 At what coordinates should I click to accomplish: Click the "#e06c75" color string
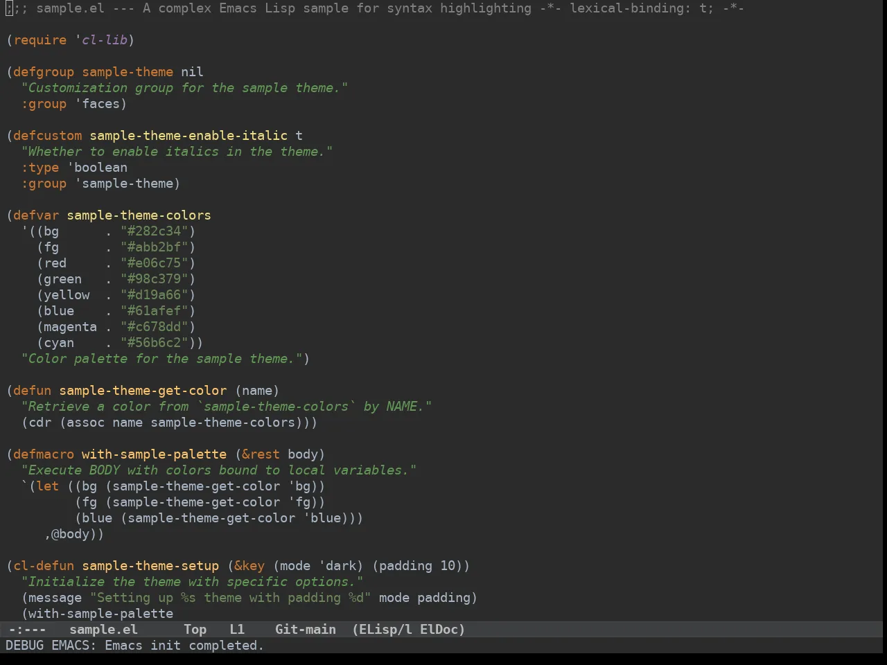click(154, 263)
